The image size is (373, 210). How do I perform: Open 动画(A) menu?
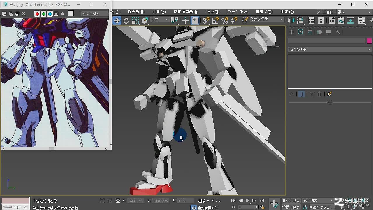click(159, 12)
